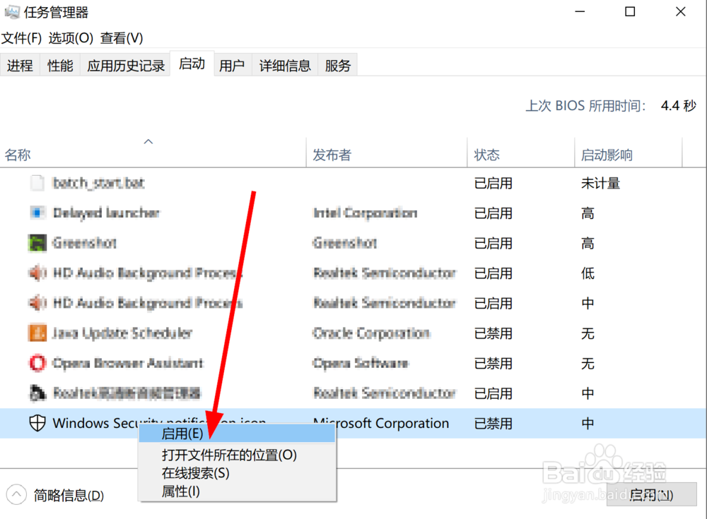Click the Oracle Corporation publisher cell
This screenshot has height=519, width=707.
(x=372, y=333)
